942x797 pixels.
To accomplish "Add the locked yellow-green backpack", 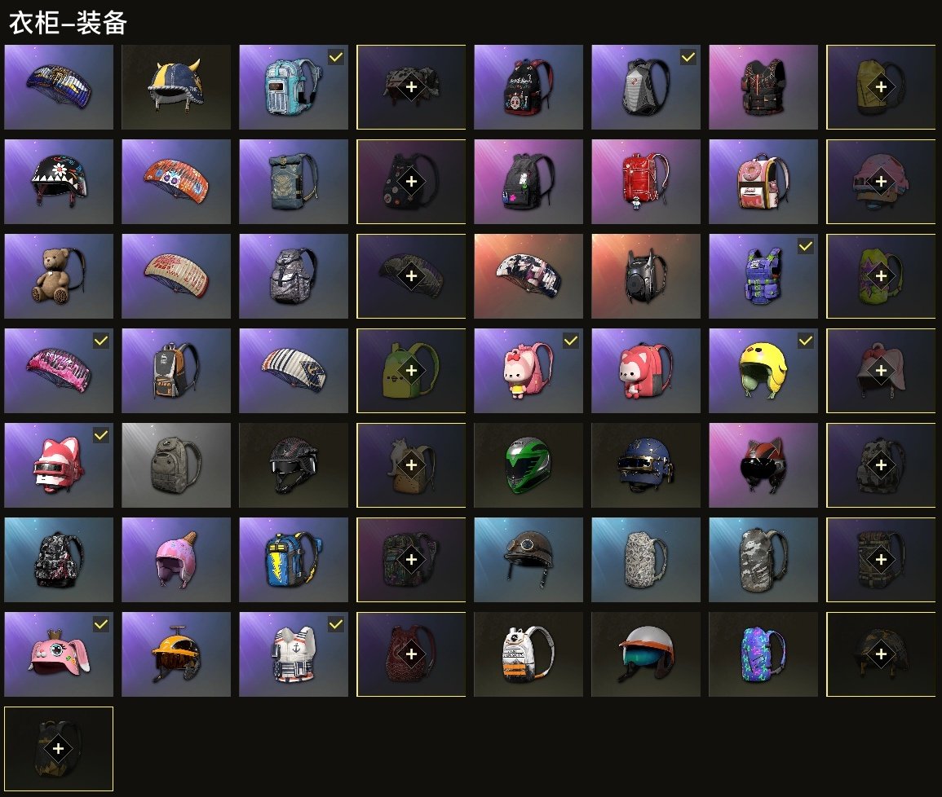I will [881, 87].
